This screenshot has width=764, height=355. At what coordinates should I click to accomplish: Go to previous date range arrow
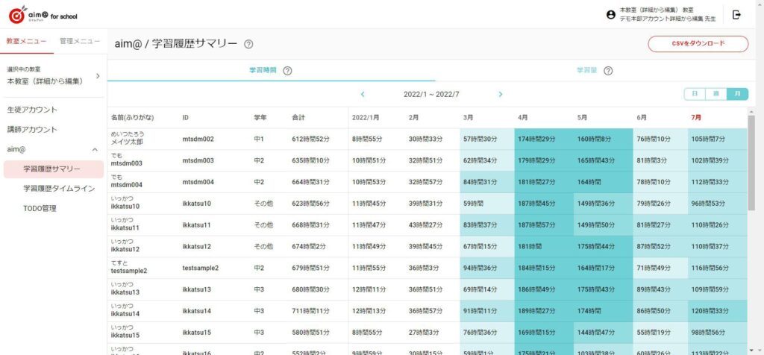point(363,94)
